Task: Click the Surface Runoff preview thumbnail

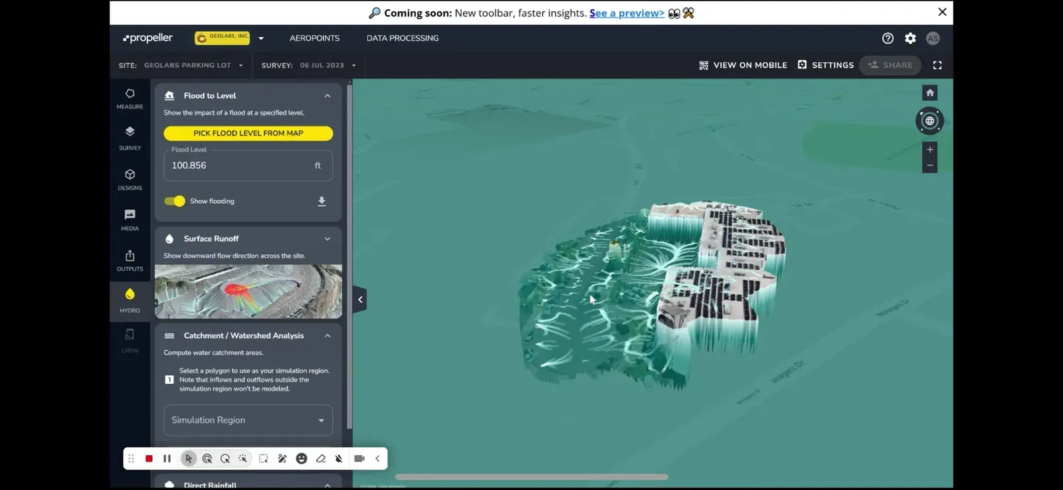Action: (x=248, y=291)
